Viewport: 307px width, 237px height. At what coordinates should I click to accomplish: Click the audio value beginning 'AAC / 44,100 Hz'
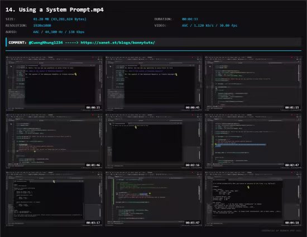(59, 32)
